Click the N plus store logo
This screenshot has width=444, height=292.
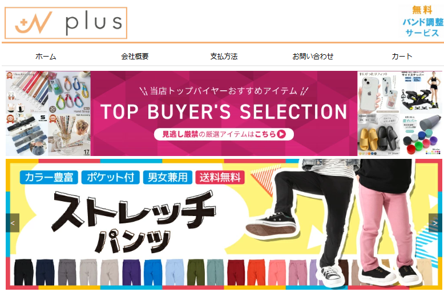tap(66, 23)
